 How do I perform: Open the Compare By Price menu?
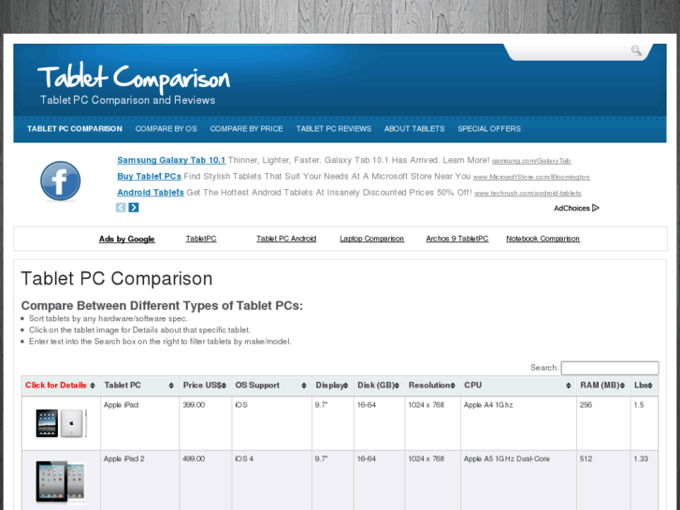click(x=246, y=129)
